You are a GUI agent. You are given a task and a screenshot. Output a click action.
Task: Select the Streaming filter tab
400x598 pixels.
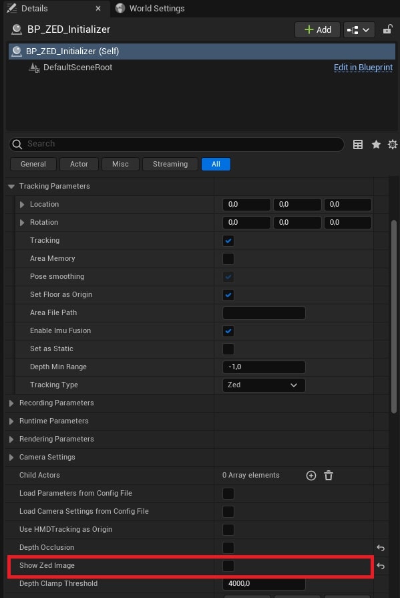170,165
